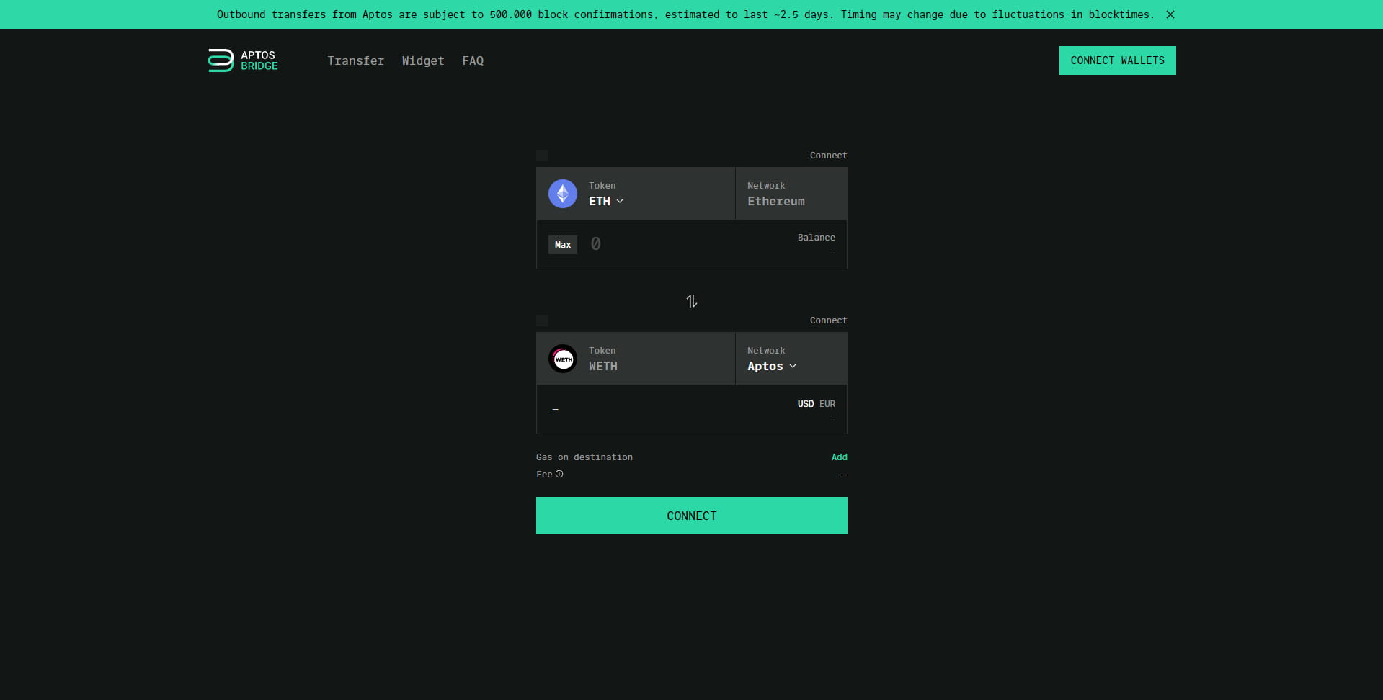Click the Max amount button
Image resolution: width=1383 pixels, height=700 pixels.
563,245
